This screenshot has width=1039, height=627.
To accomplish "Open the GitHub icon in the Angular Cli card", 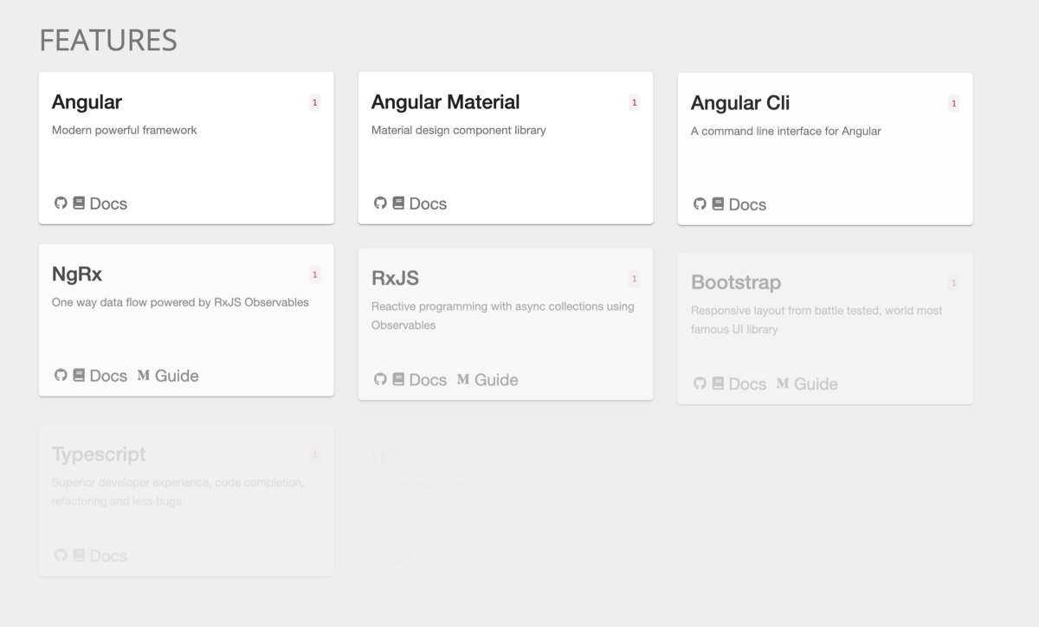I will (700, 204).
